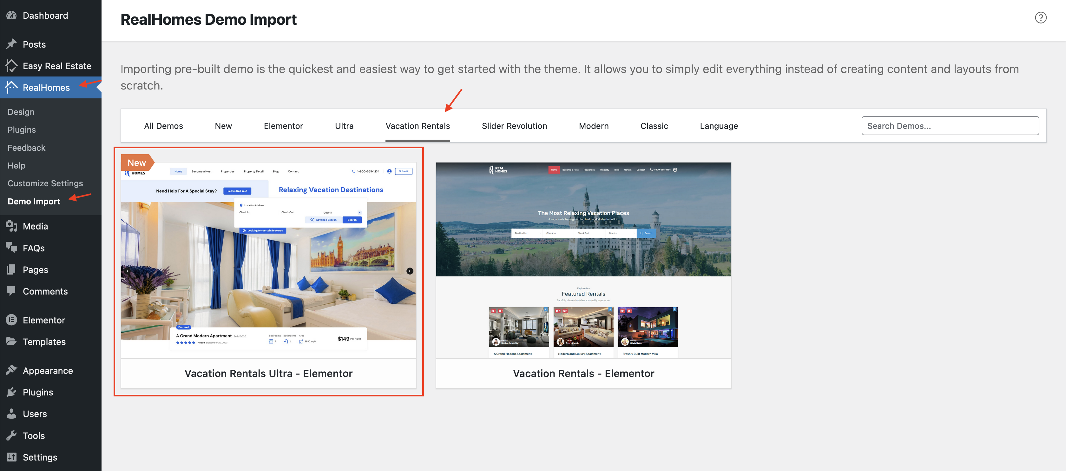The height and width of the screenshot is (471, 1066).
Task: Open the Feedback submenu link
Action: [26, 147]
